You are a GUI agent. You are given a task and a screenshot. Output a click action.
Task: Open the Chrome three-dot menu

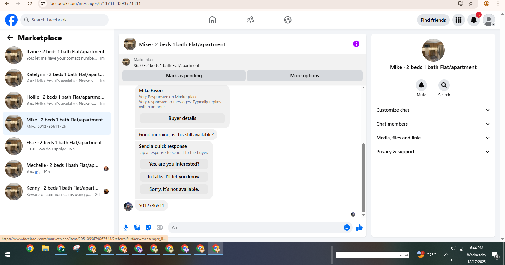tap(498, 3)
